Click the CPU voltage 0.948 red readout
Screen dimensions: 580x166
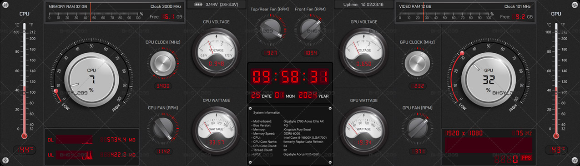(x=216, y=64)
